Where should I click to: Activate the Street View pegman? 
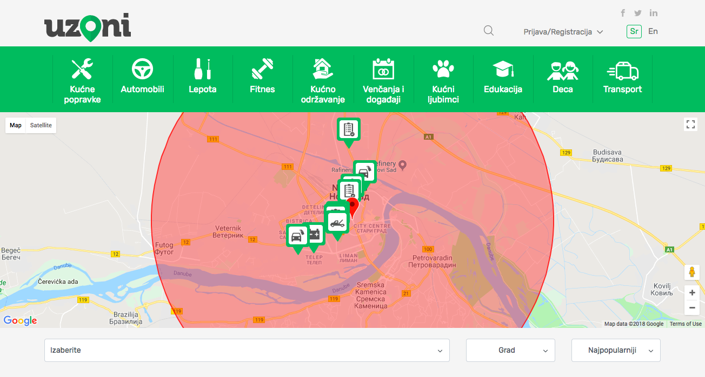[x=691, y=272]
